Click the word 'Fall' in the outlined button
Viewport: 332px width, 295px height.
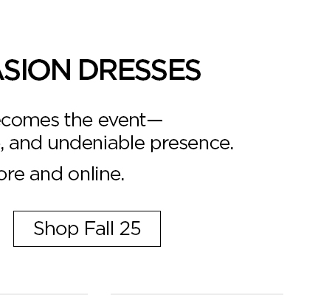pos(100,228)
